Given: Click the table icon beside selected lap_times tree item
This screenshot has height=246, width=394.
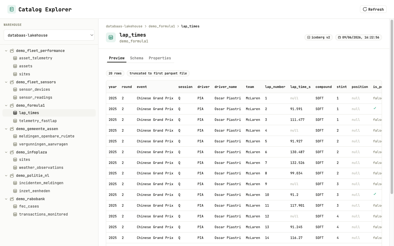Looking at the screenshot, I should (x=15, y=113).
